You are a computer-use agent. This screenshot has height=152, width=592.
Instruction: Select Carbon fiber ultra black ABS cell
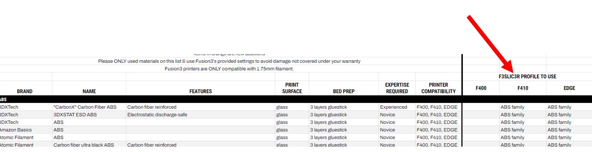pyautogui.click(x=84, y=145)
